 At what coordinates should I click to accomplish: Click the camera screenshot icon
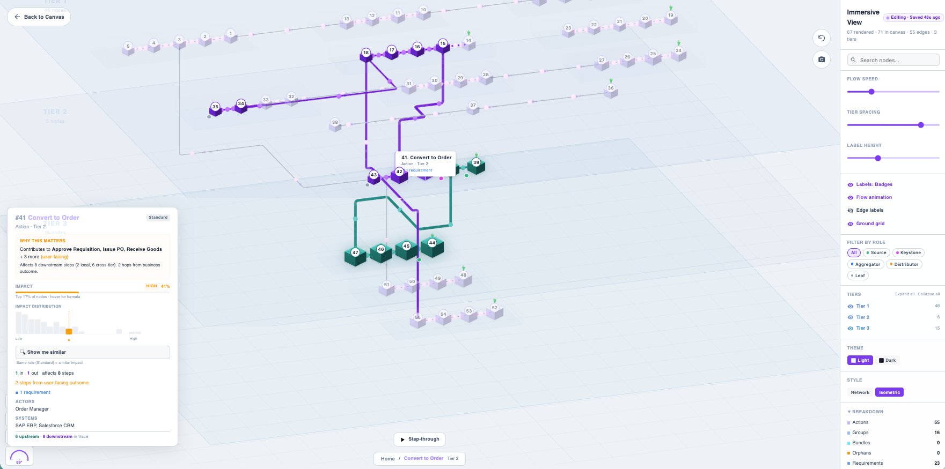821,59
